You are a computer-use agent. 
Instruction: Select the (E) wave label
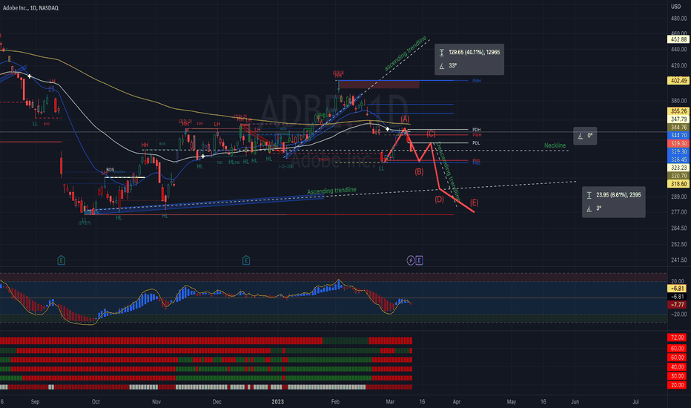(474, 203)
